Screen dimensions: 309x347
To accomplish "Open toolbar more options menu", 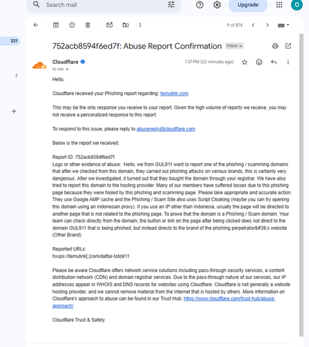I will point(140,25).
